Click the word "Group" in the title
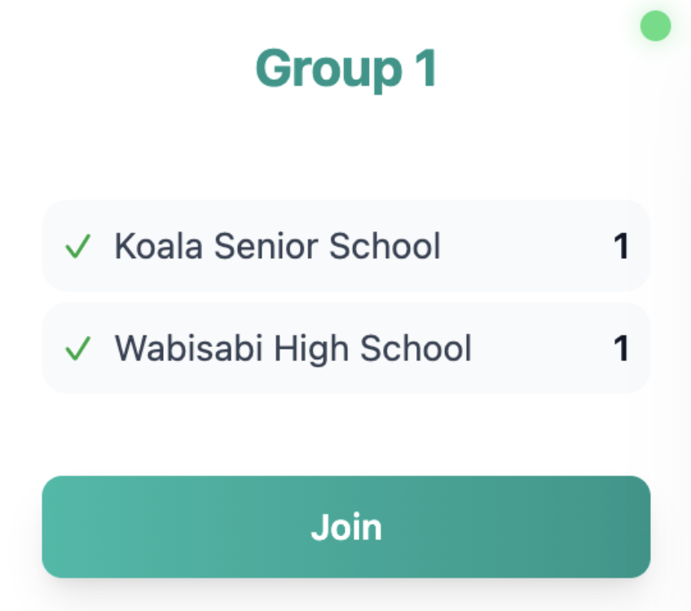This screenshot has height=611, width=691. pos(328,69)
